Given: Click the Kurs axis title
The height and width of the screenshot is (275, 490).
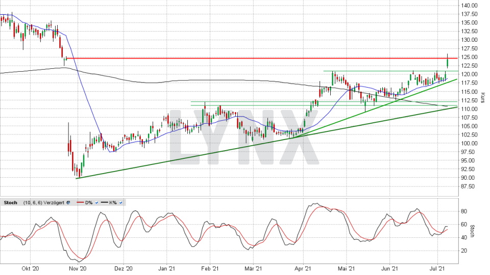Looking at the screenshot, I should 483,98.
